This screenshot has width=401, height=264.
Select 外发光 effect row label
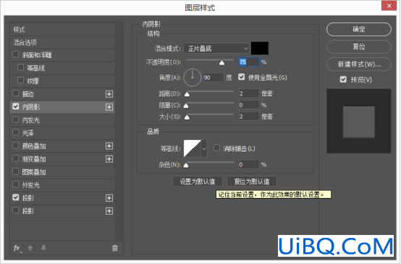(x=31, y=186)
